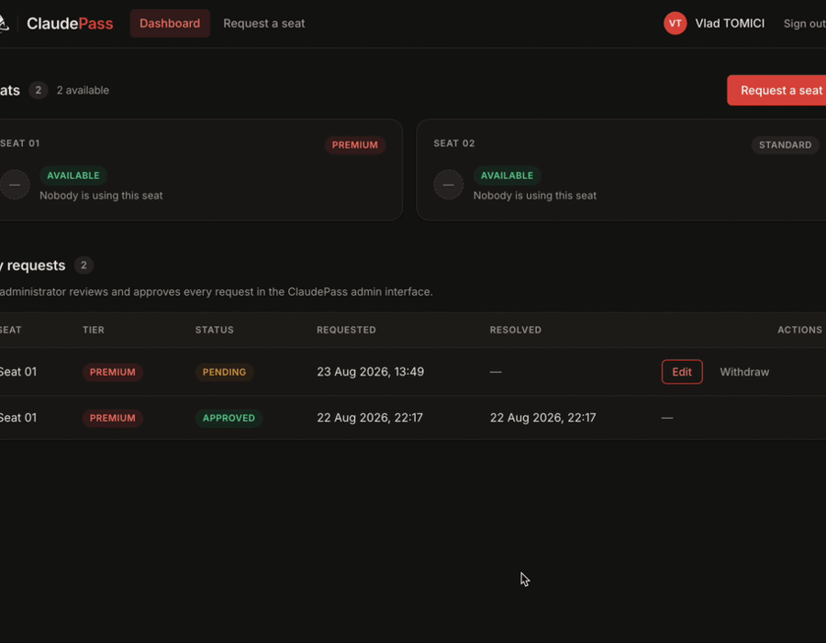This screenshot has width=826, height=643.
Task: Click the ClaudePass logo text
Action: (70, 23)
